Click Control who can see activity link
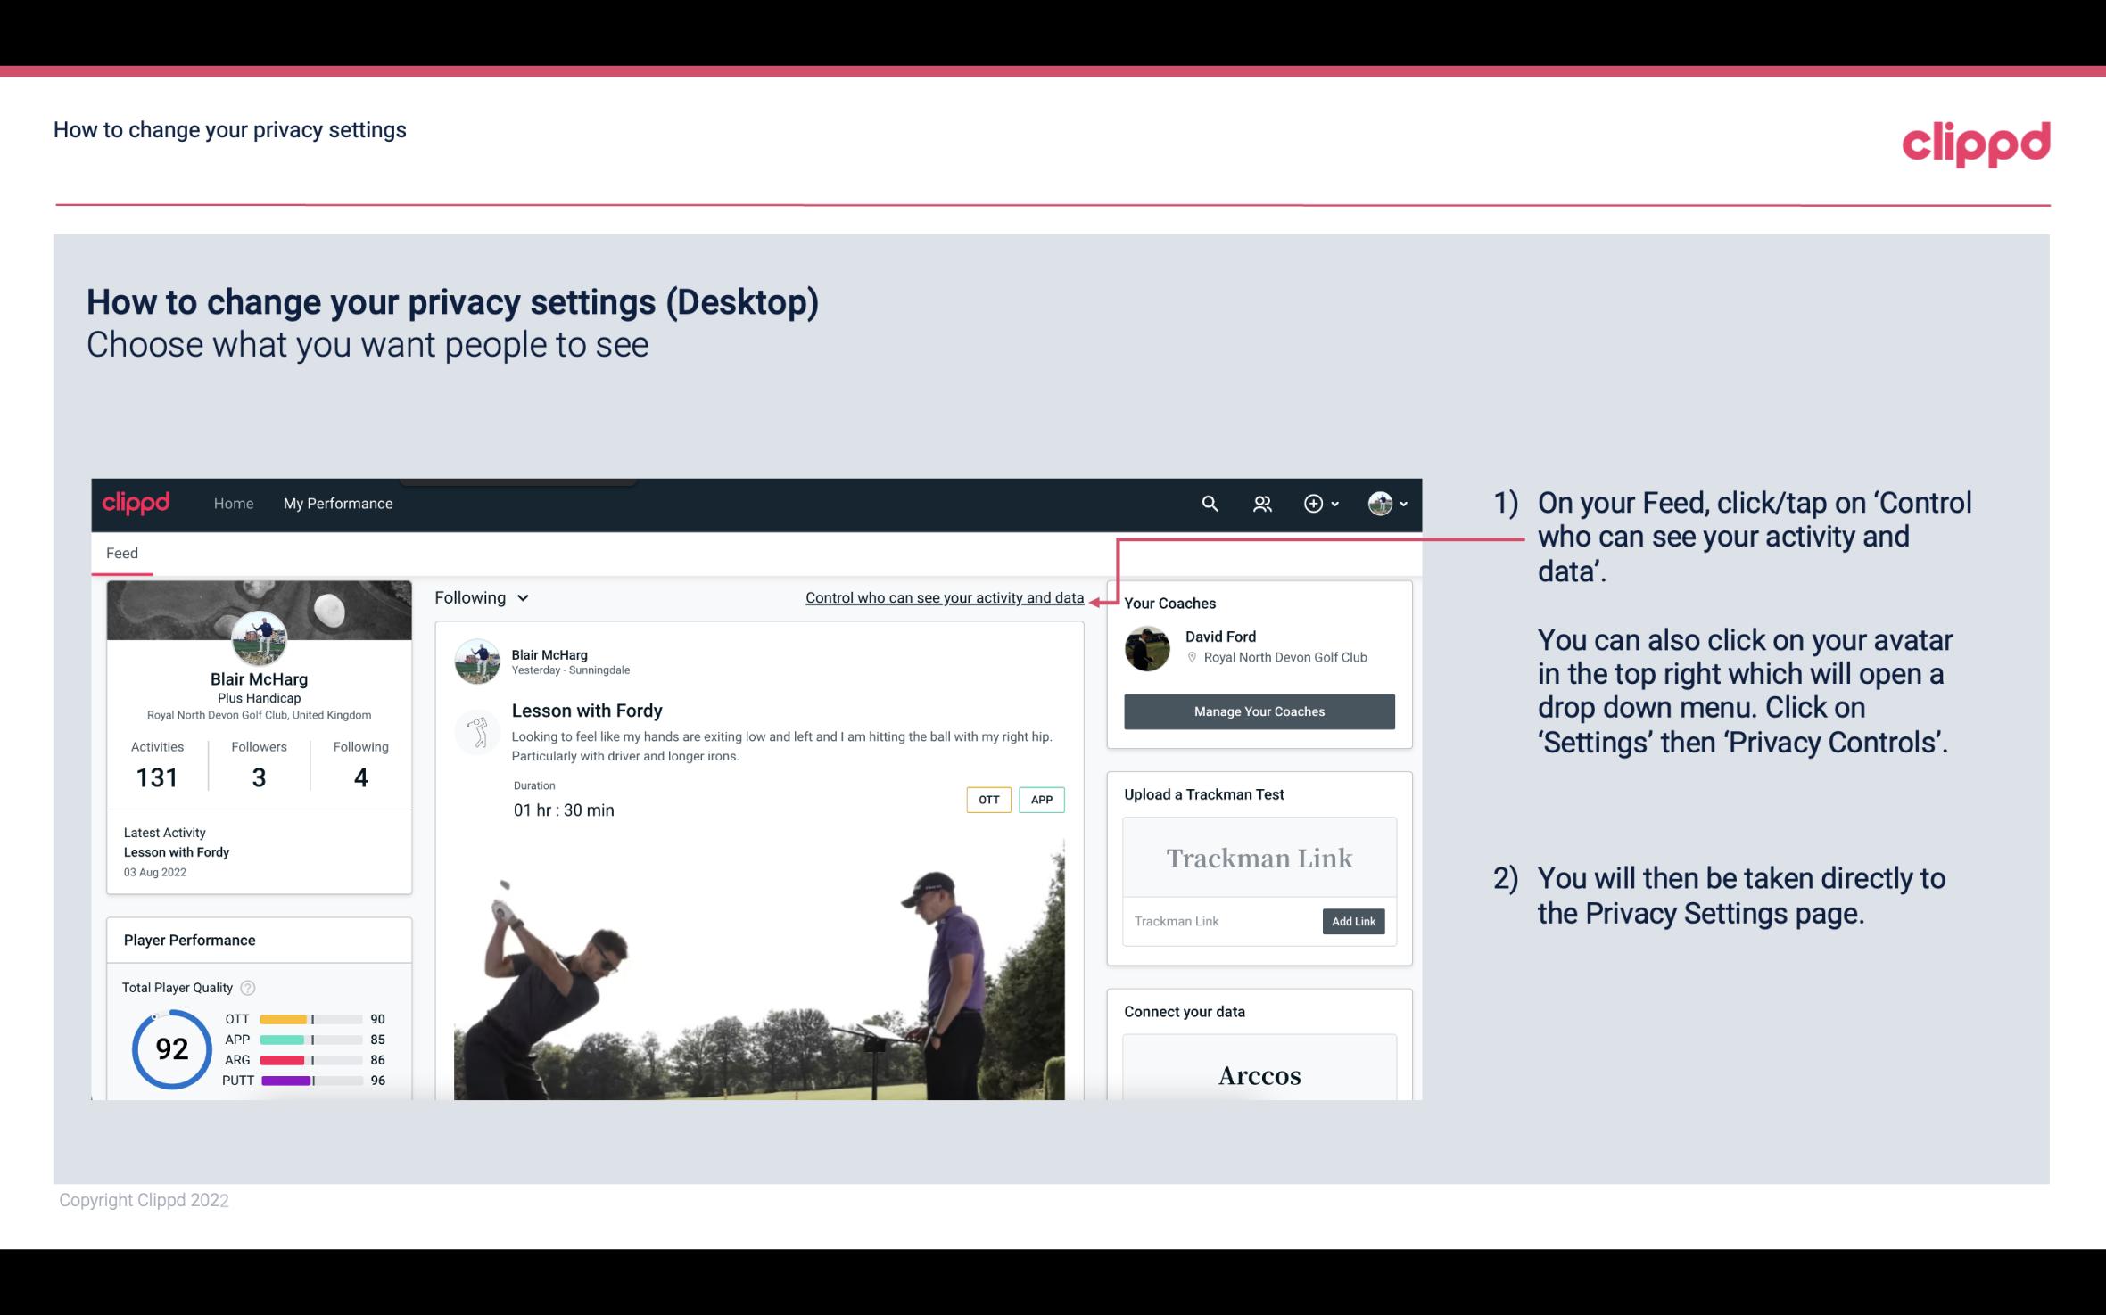Viewport: 2106px width, 1315px height. tap(943, 596)
